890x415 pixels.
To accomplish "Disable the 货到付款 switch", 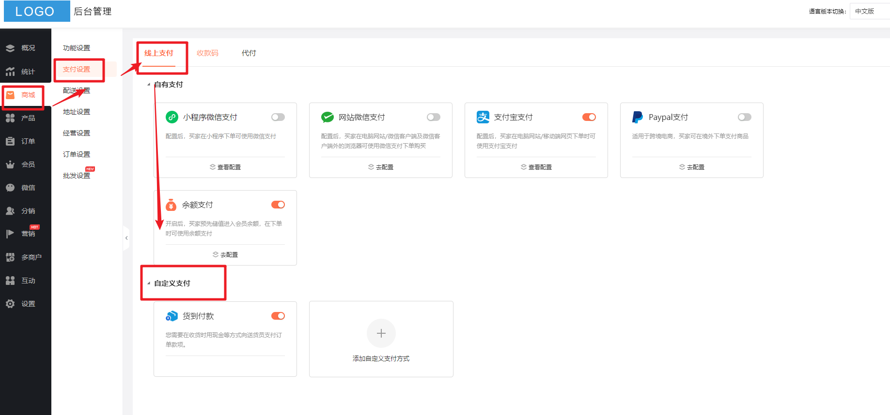I will click(x=278, y=316).
